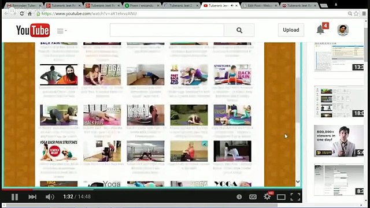This screenshot has height=208, width=370.
Task: Switch to the Gmail Reminder tab
Action: 24,5
